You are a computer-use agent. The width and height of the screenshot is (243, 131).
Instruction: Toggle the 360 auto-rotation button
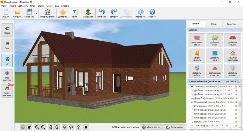click(23, 127)
